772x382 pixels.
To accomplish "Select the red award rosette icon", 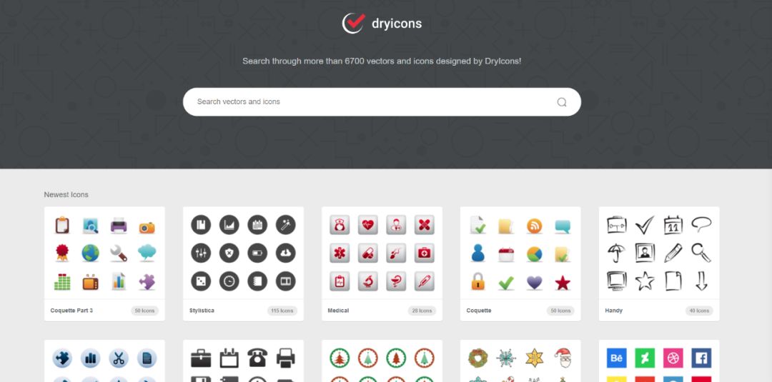I will pyautogui.click(x=62, y=253).
